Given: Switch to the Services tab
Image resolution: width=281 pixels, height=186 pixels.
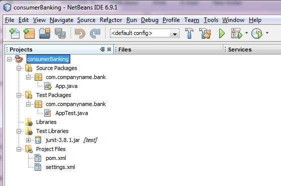Looking at the screenshot, I should coord(240,49).
